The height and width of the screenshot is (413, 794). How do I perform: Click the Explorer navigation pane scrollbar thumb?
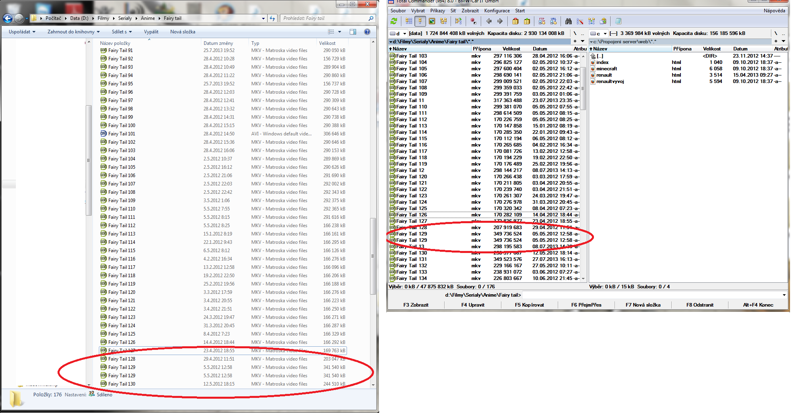click(x=89, y=160)
